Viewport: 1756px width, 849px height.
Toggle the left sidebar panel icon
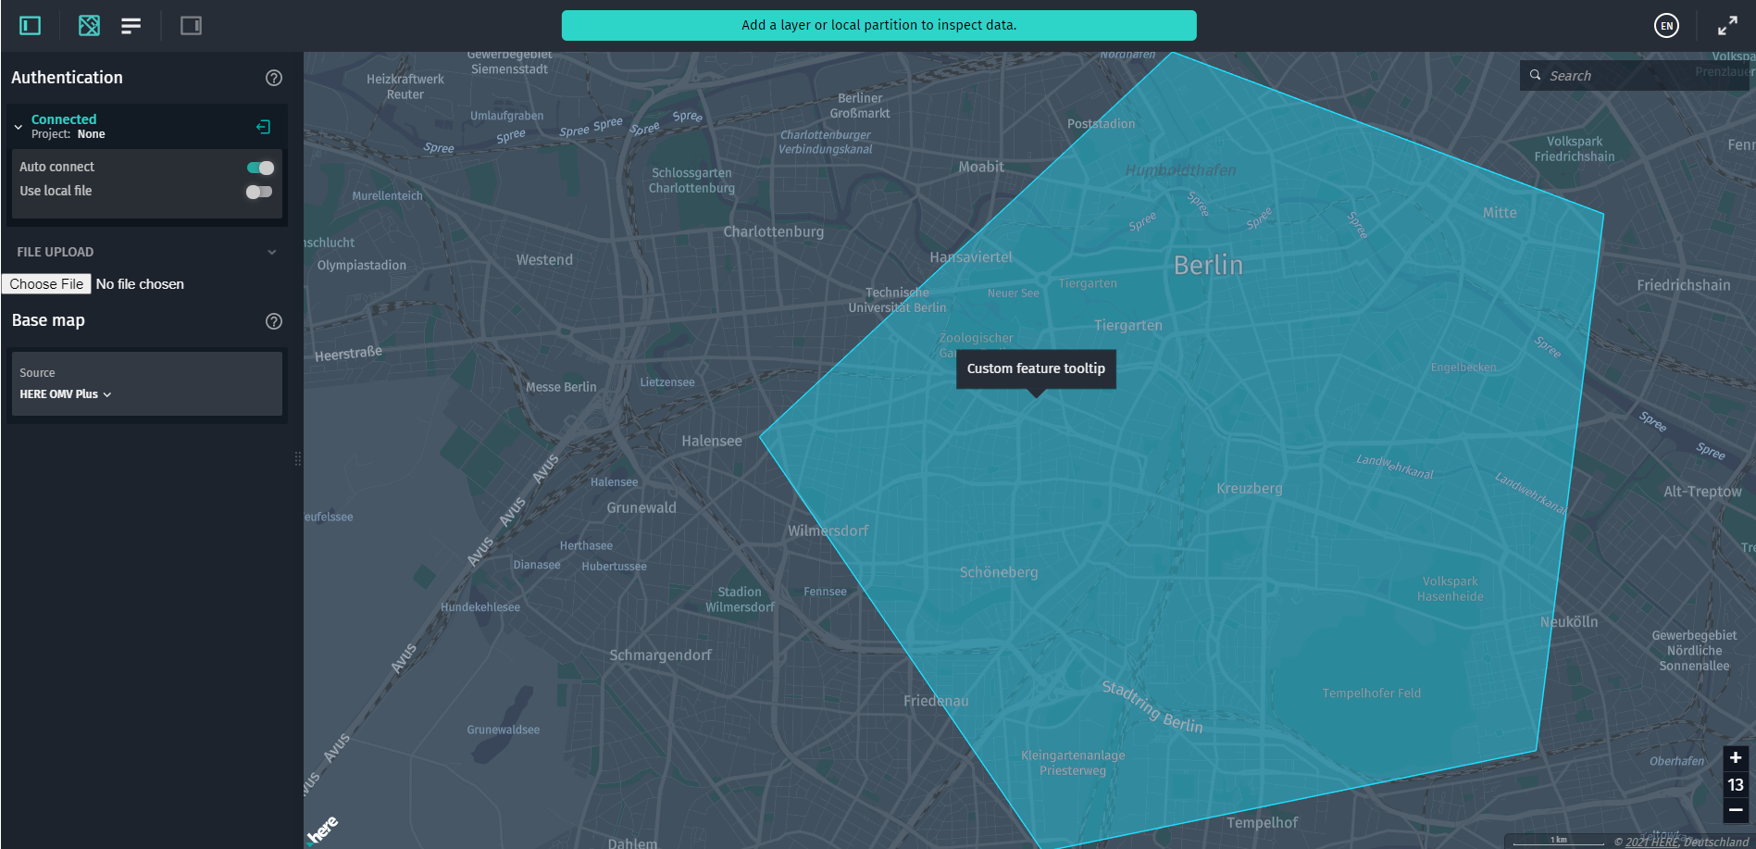[x=29, y=25]
